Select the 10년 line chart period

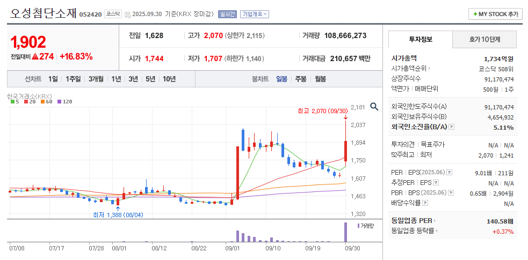pyautogui.click(x=169, y=79)
